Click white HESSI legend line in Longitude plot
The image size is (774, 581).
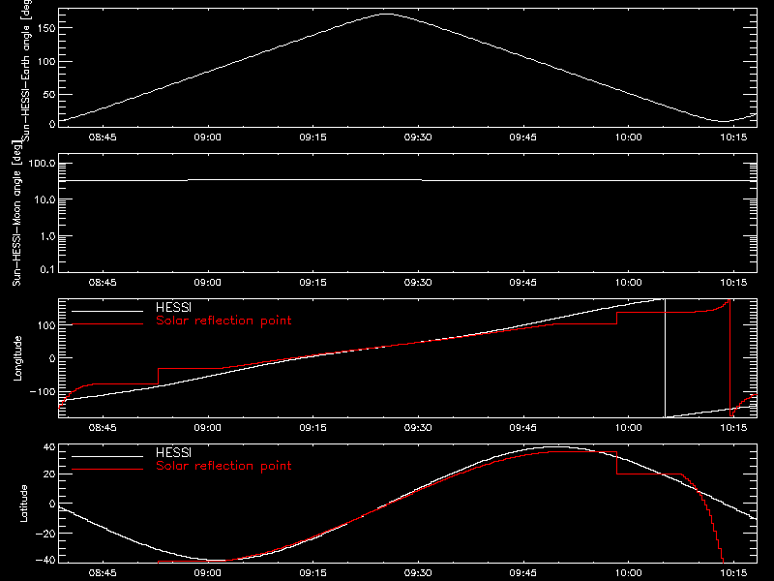pos(107,311)
